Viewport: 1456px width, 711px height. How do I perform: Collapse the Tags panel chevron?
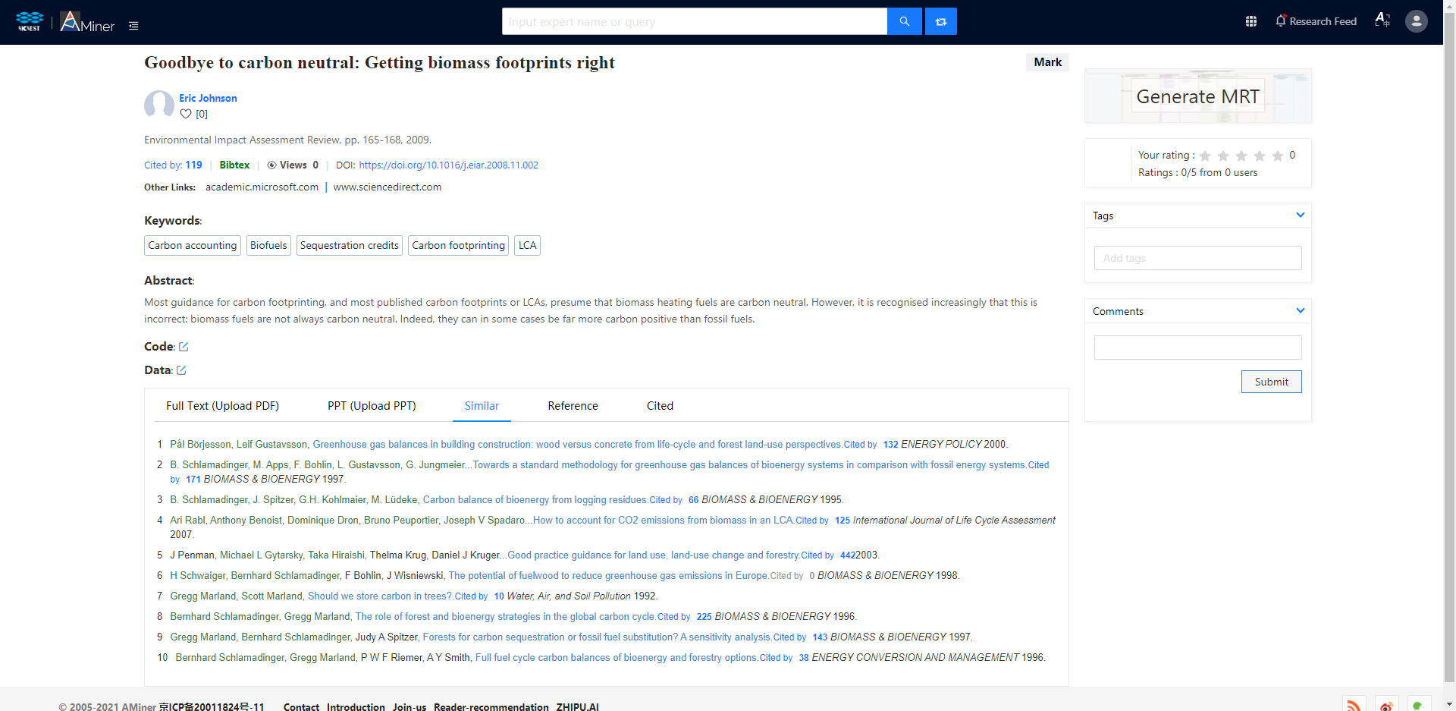[1301, 215]
